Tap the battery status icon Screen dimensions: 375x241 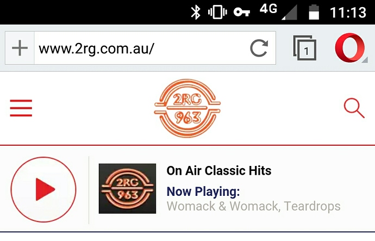coord(314,12)
